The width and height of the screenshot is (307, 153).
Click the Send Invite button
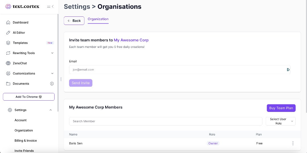click(x=81, y=83)
